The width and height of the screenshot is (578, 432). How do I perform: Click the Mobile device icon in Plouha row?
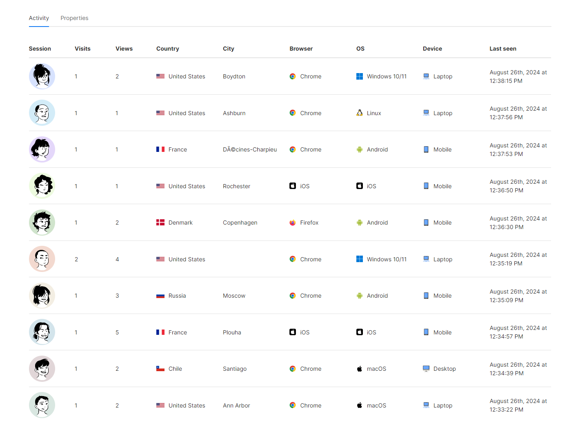click(x=426, y=332)
